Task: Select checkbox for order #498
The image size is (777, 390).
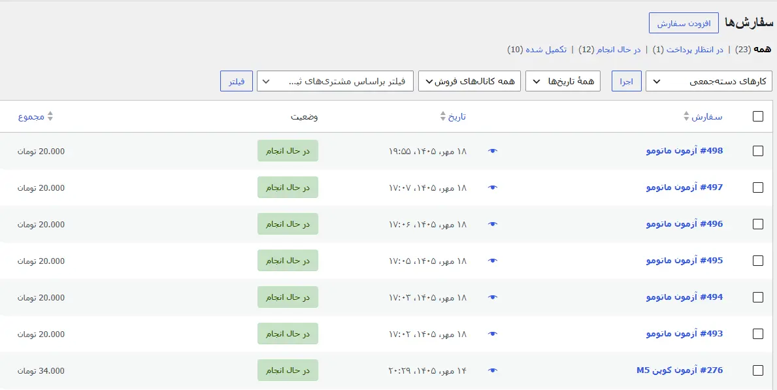Action: tap(757, 151)
